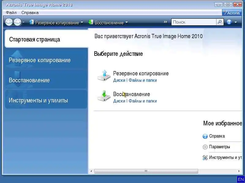Click the horizontal scrollbar thumb
The image size is (245, 183).
coord(146,171)
